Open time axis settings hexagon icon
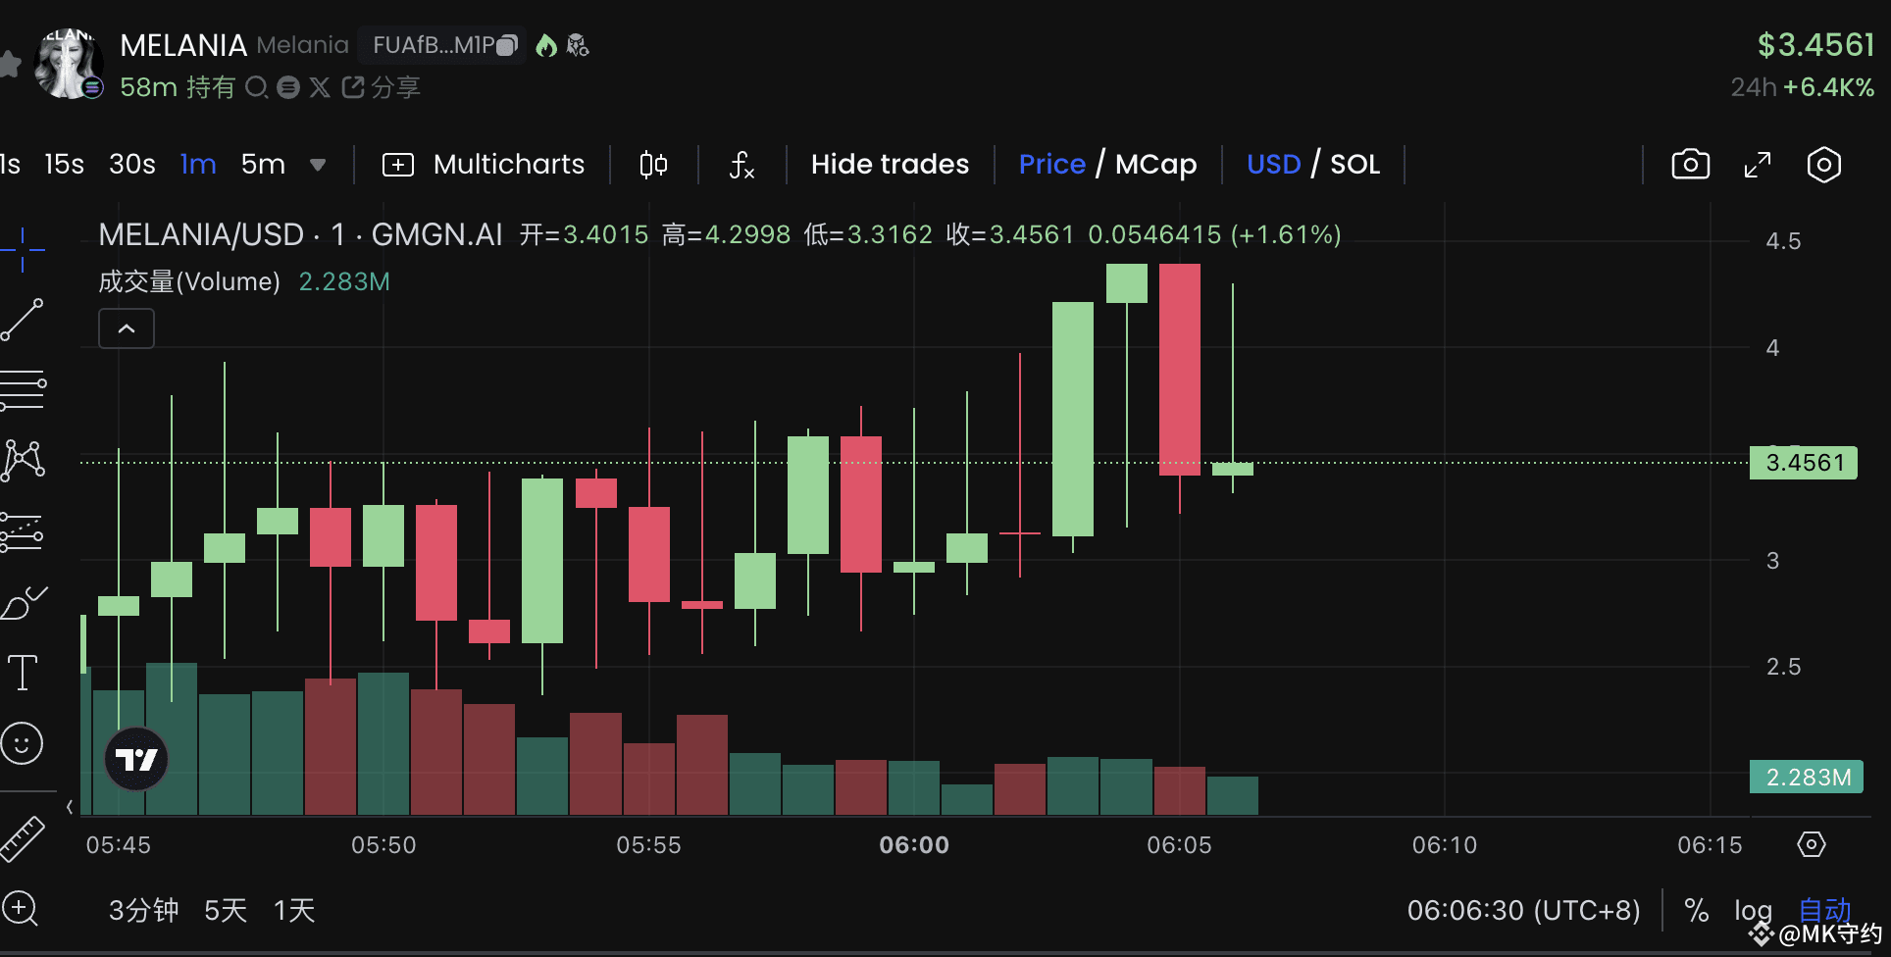This screenshot has height=957, width=1891. pos(1811,844)
